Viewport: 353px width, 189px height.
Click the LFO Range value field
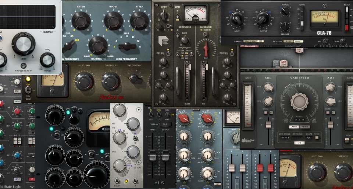click(285, 137)
